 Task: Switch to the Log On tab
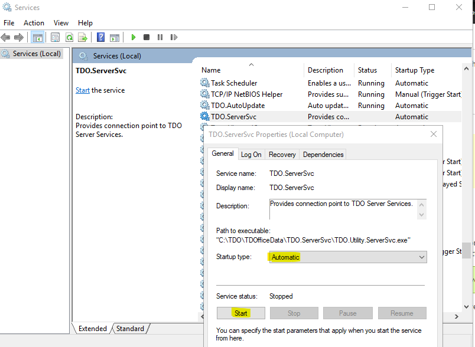coord(251,154)
